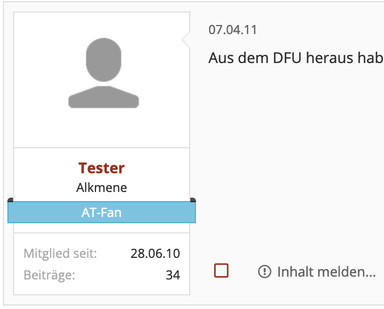Click the 07.04.11 post date permalink
Image resolution: width=384 pixels, height=309 pixels.
232,30
